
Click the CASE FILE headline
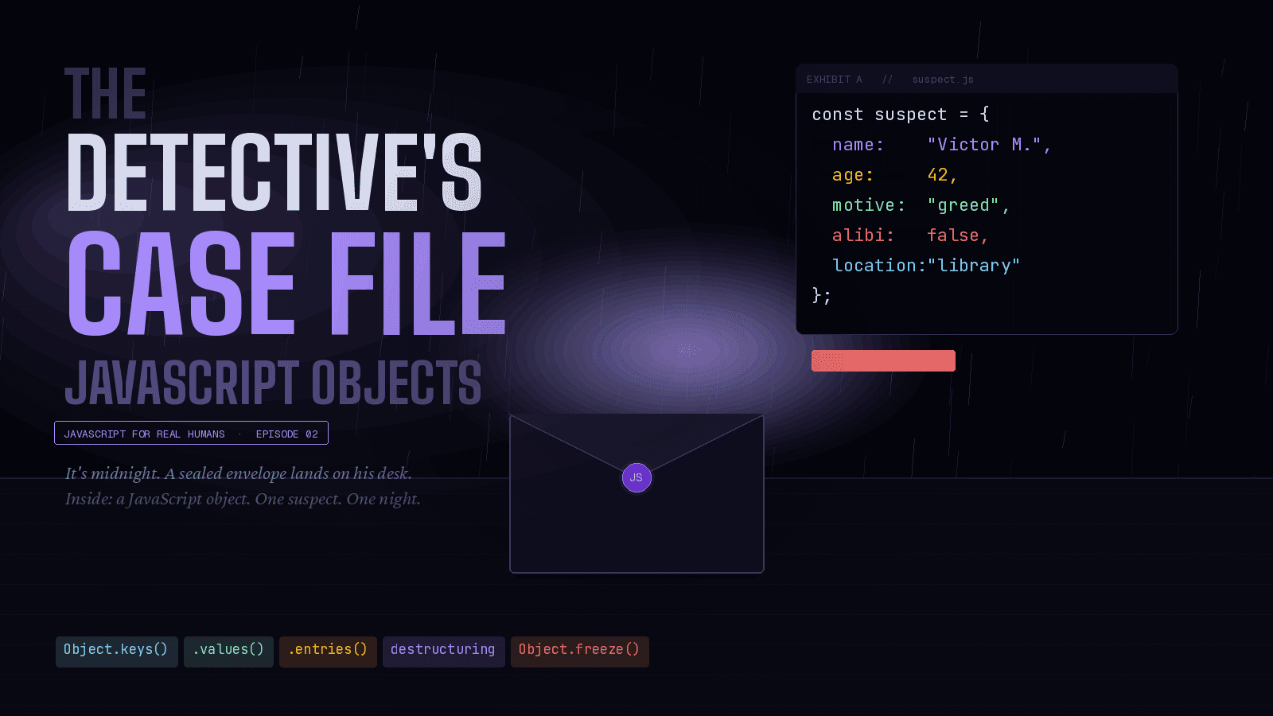tap(286, 284)
